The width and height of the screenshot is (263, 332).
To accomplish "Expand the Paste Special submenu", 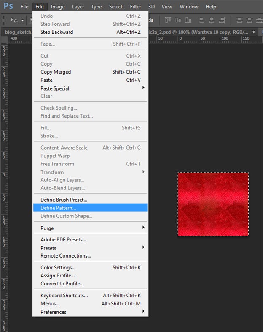I will pos(143,88).
